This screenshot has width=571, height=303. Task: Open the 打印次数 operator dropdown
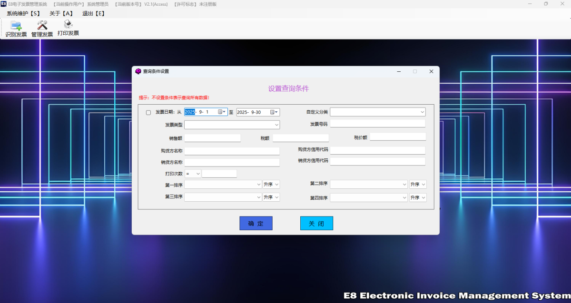197,174
